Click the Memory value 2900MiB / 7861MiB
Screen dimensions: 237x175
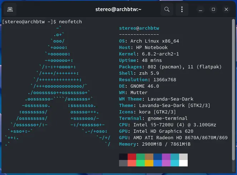coord(166,144)
